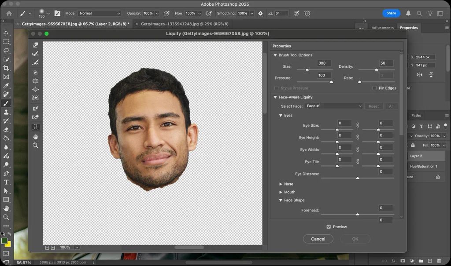Enable the Pin Edges checkbox

(374, 88)
